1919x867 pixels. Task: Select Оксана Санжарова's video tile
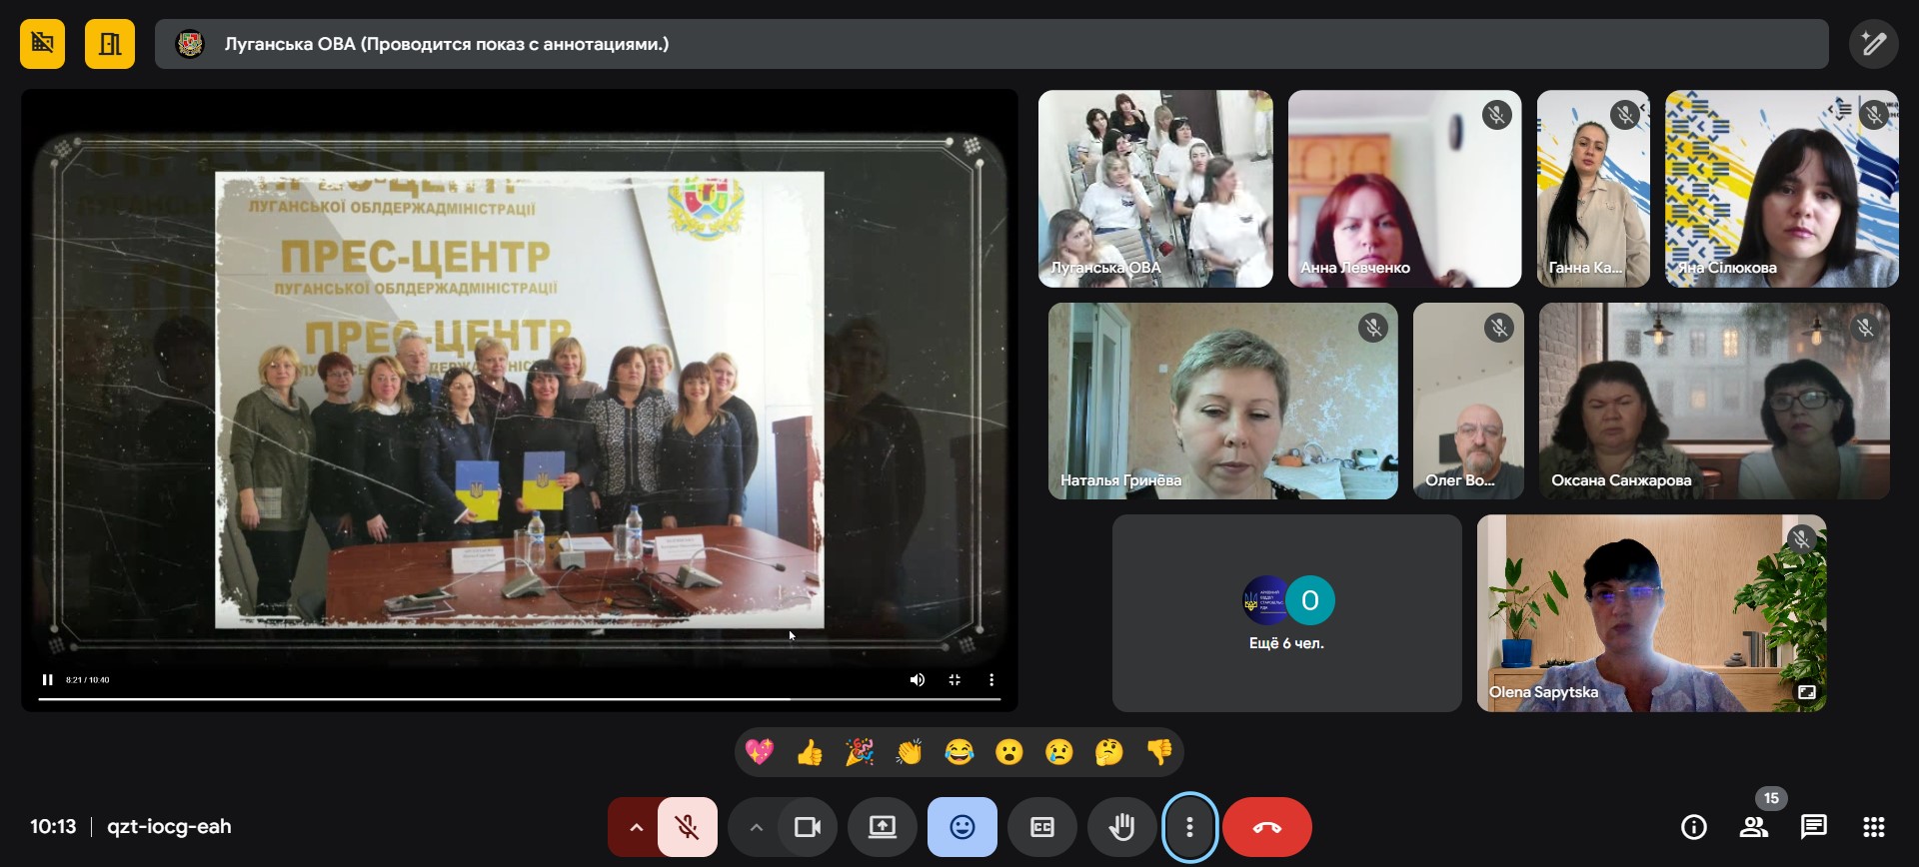[x=1714, y=401]
